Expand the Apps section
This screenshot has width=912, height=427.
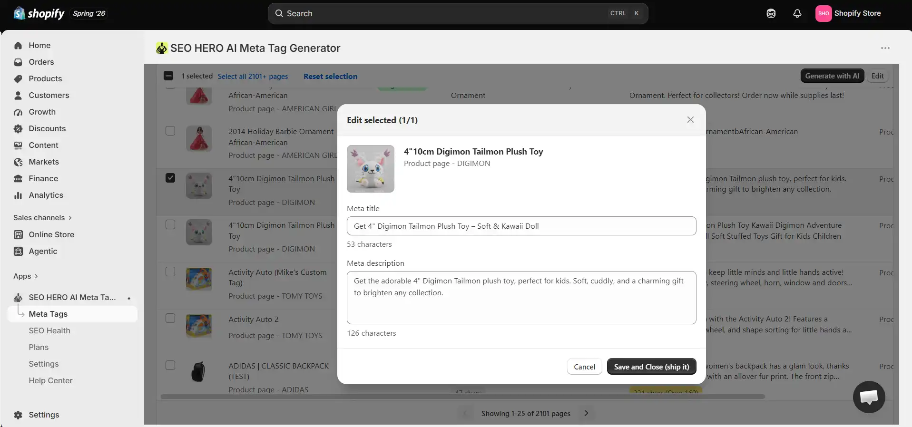tap(26, 276)
